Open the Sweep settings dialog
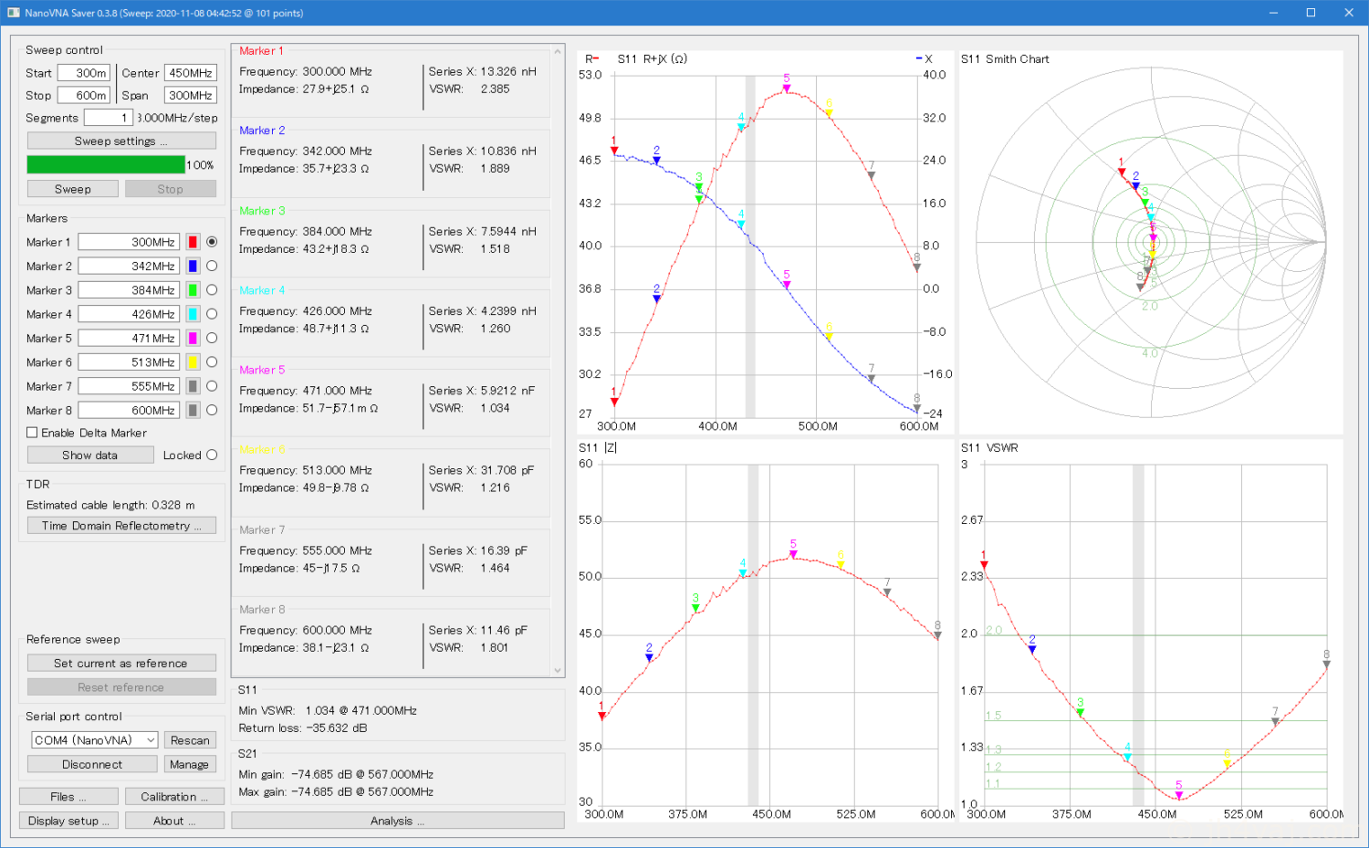 (121, 141)
